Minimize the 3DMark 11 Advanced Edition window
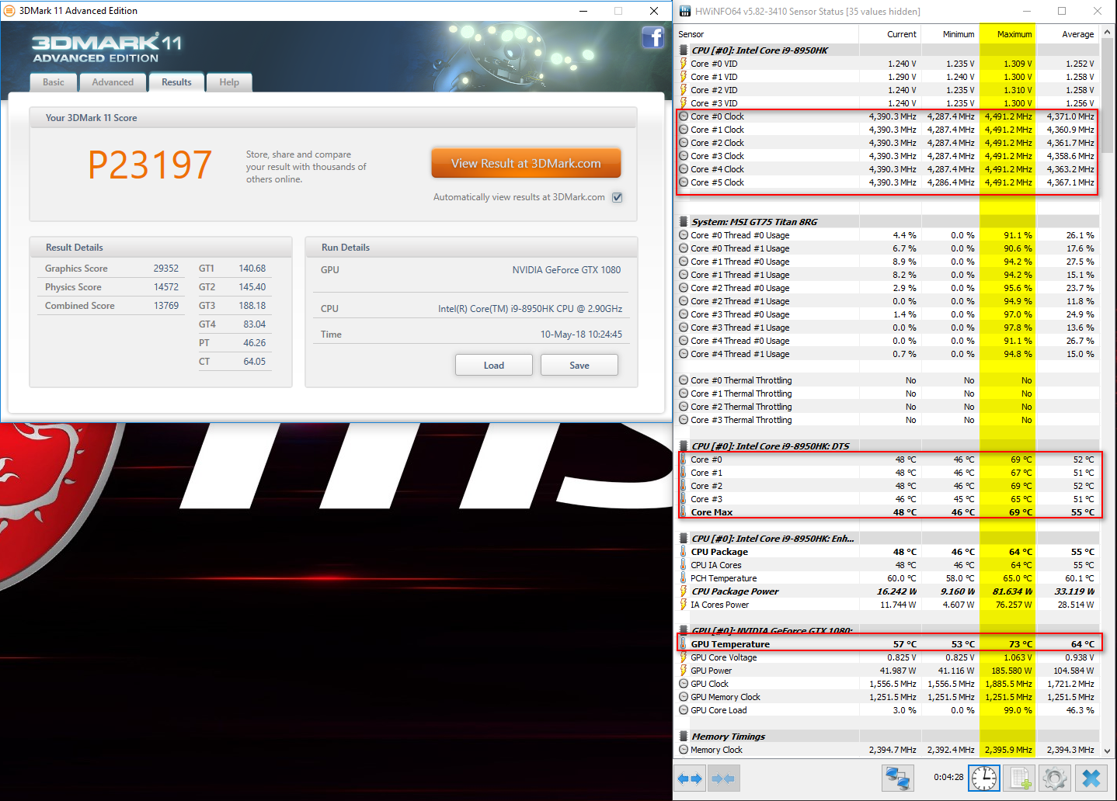Image resolution: width=1117 pixels, height=801 pixels. click(x=583, y=11)
